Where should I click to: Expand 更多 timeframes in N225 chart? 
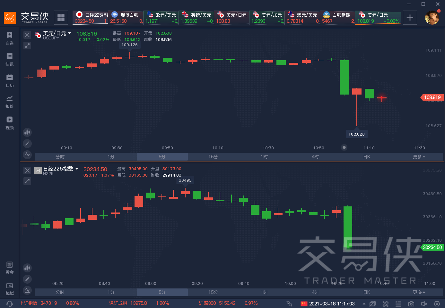pos(419,292)
